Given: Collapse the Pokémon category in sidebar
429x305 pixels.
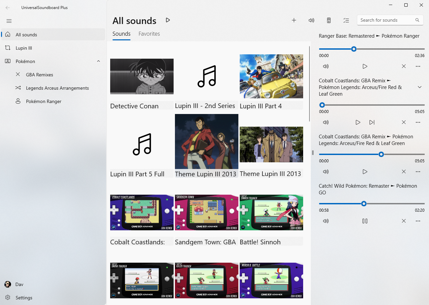Looking at the screenshot, I should point(98,61).
